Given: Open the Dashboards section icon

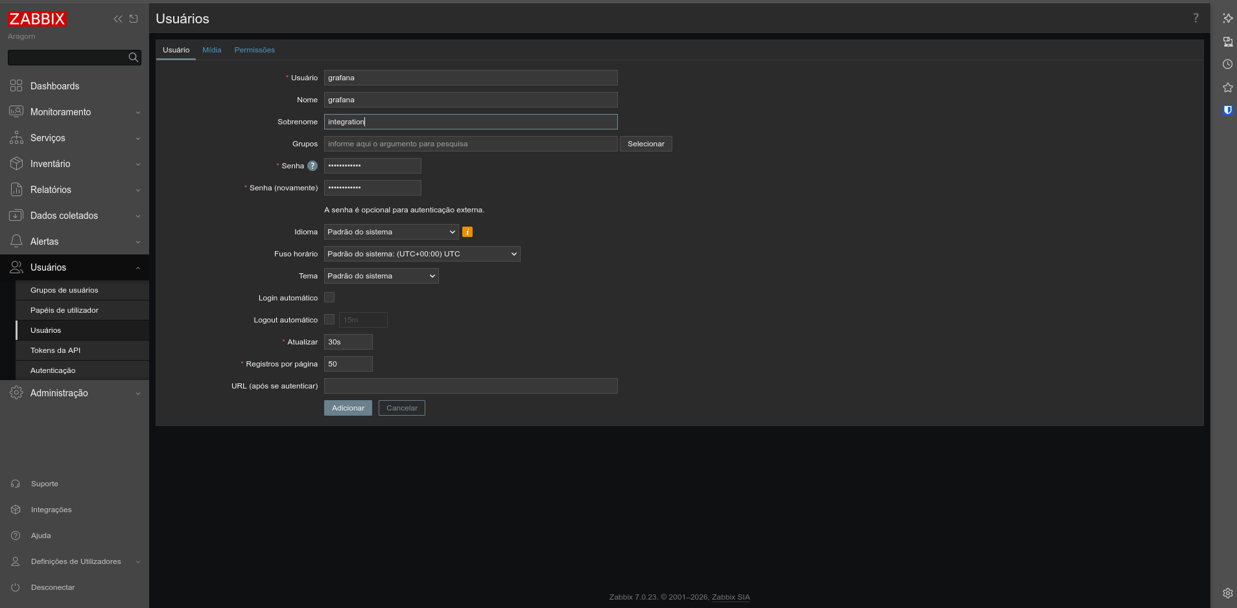Looking at the screenshot, I should [16, 85].
